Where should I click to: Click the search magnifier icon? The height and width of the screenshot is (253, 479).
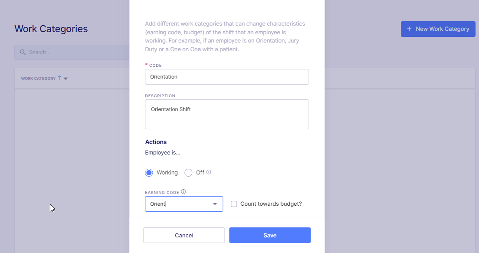(x=23, y=52)
